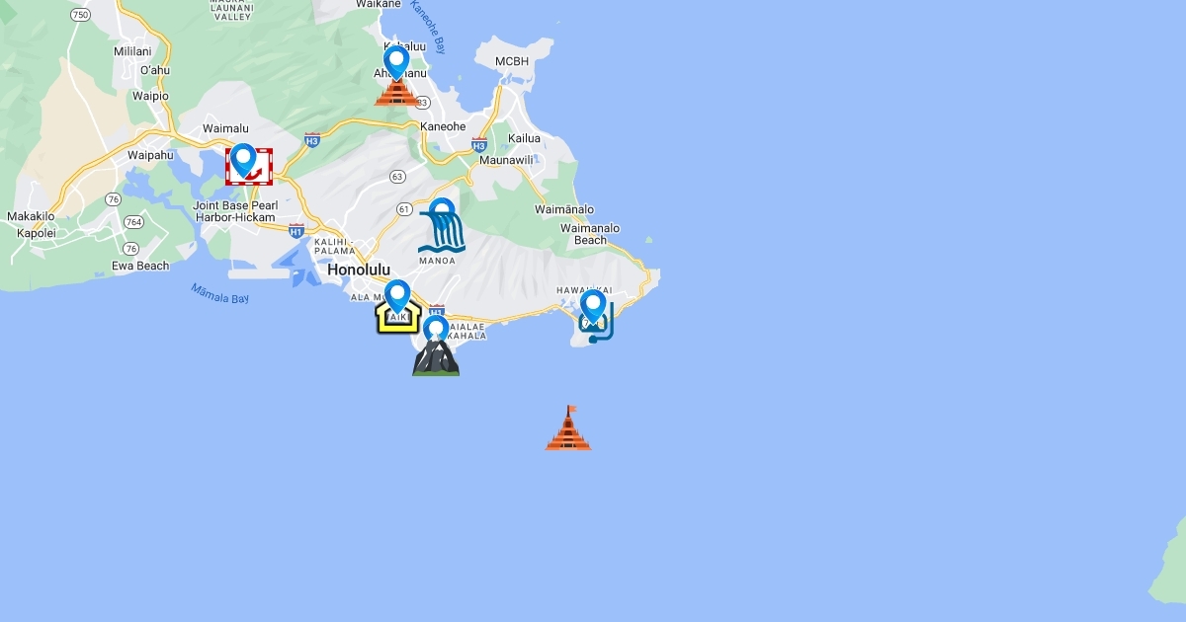Click the Mamala Bay water label
Viewport: 1186px width, 622px height.
[x=219, y=293]
